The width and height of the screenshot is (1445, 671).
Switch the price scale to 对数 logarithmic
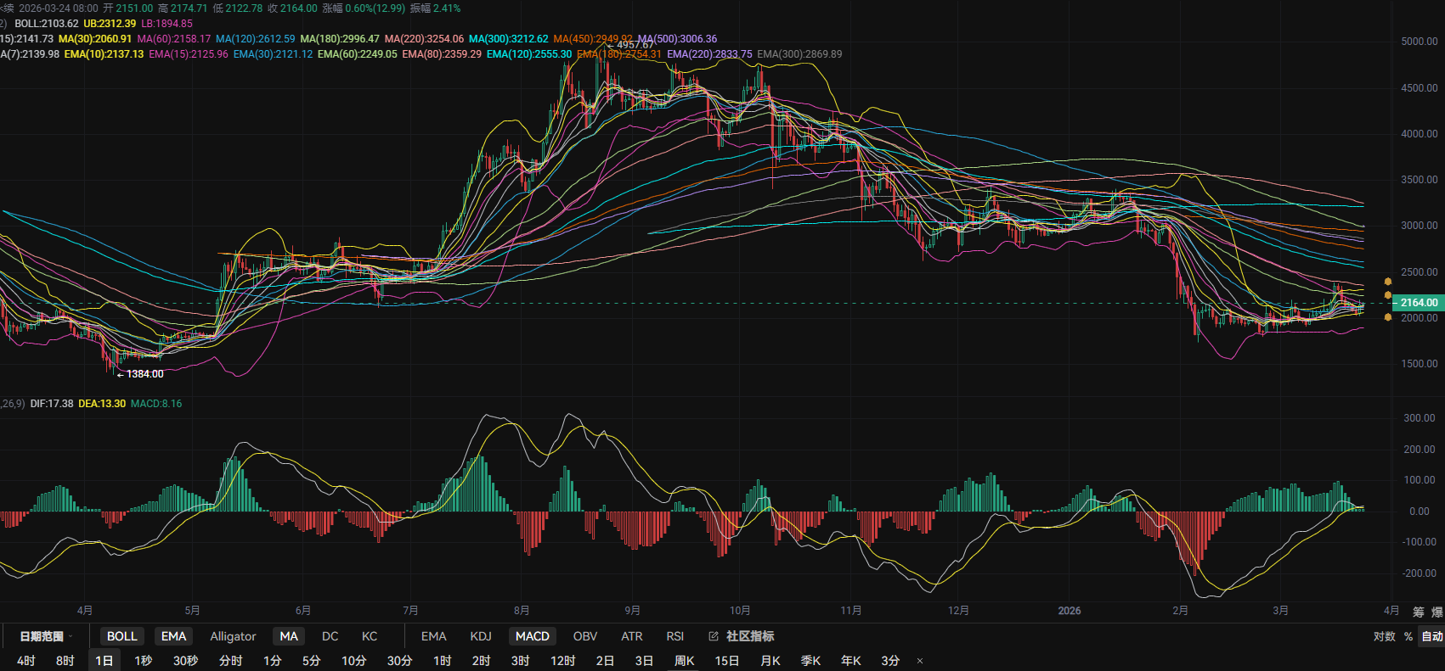1384,636
